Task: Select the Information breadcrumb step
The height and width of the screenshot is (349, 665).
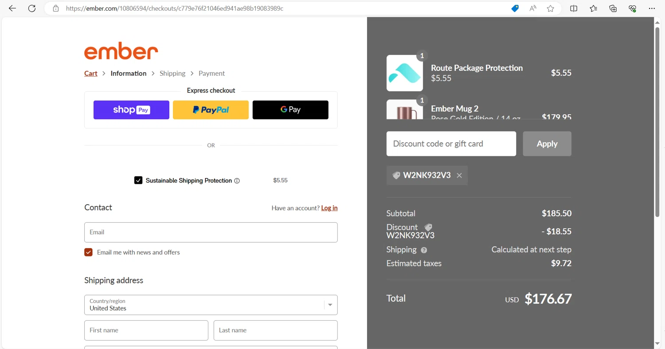Action: tap(129, 73)
